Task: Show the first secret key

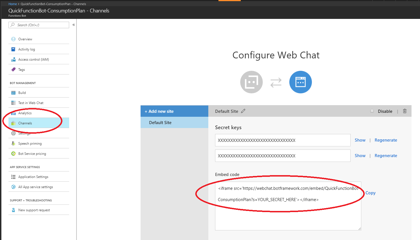Action: [x=360, y=140]
